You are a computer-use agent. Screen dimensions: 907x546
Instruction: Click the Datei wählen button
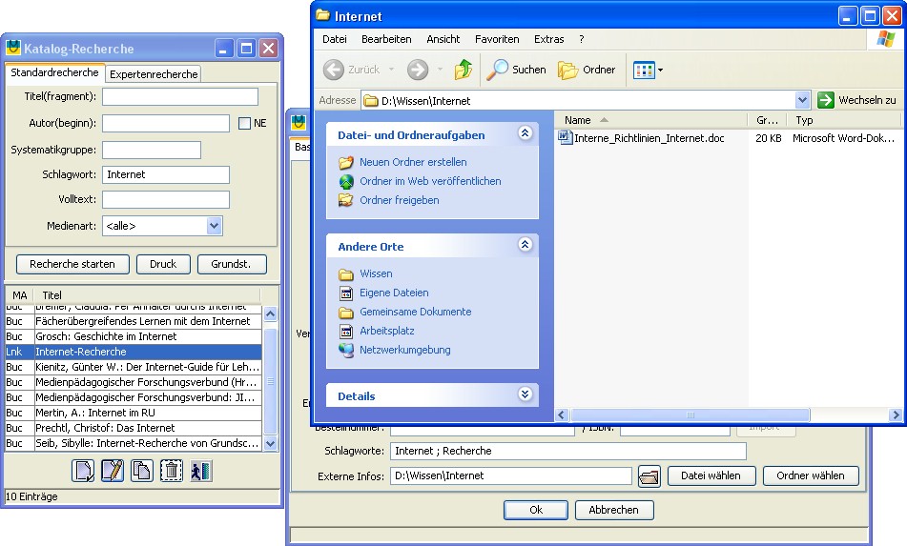[711, 475]
